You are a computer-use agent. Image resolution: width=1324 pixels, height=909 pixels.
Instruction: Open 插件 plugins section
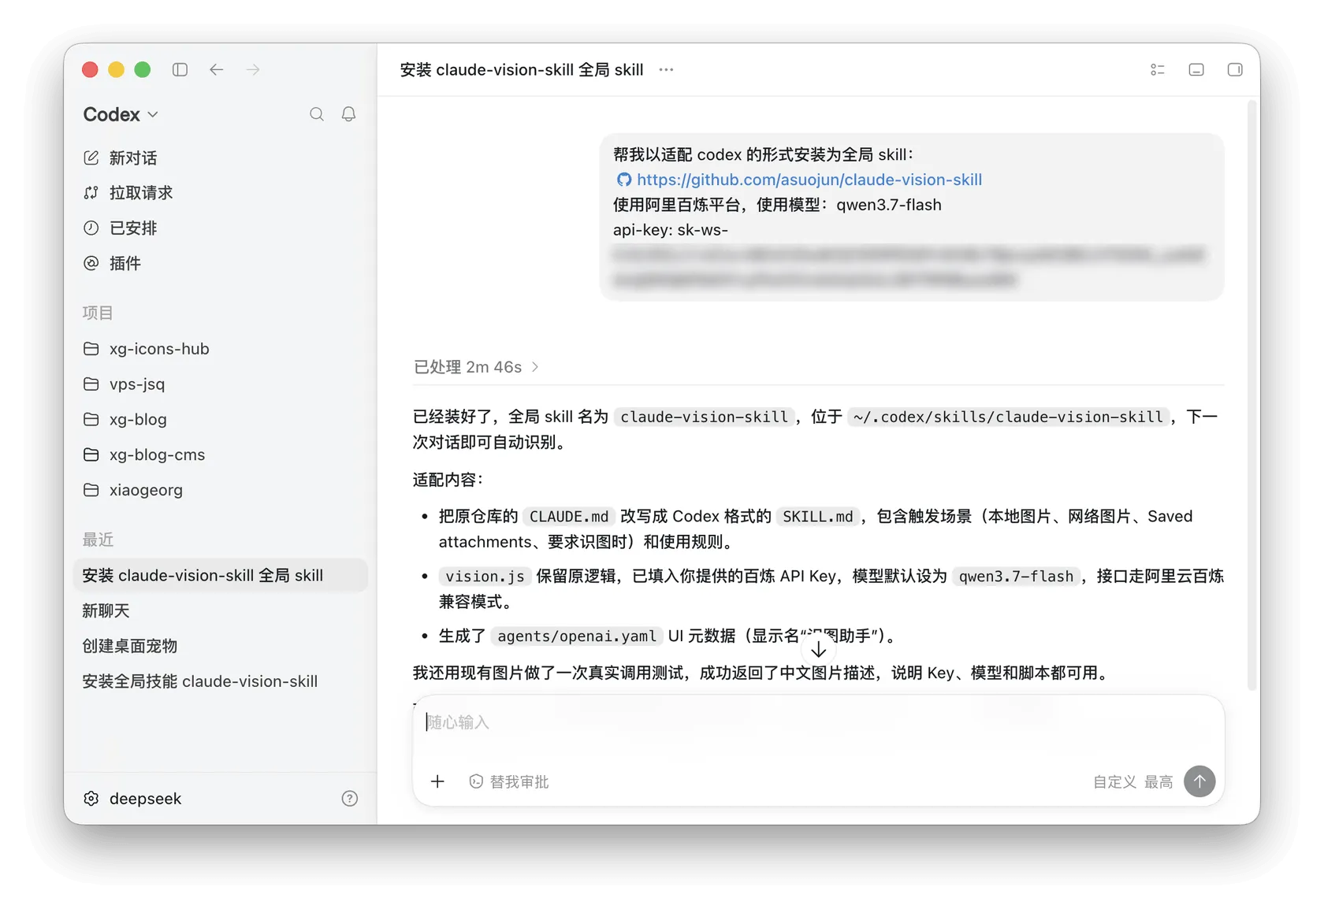[x=113, y=263]
